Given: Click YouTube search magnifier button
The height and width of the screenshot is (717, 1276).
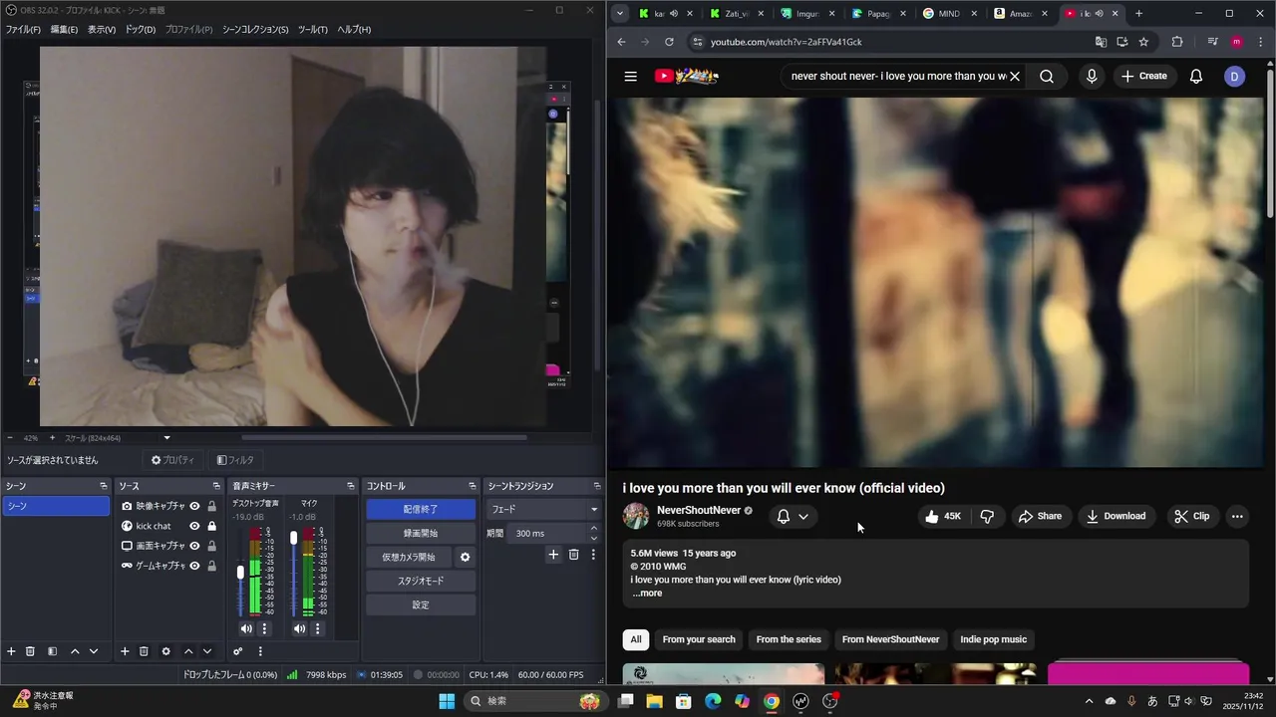Looking at the screenshot, I should pyautogui.click(x=1046, y=76).
